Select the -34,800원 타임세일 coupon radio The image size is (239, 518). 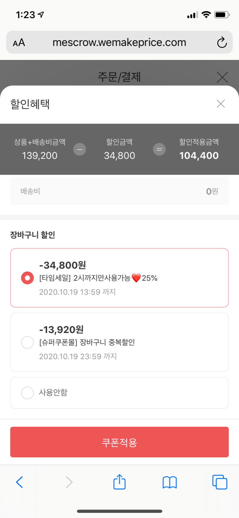(27, 278)
